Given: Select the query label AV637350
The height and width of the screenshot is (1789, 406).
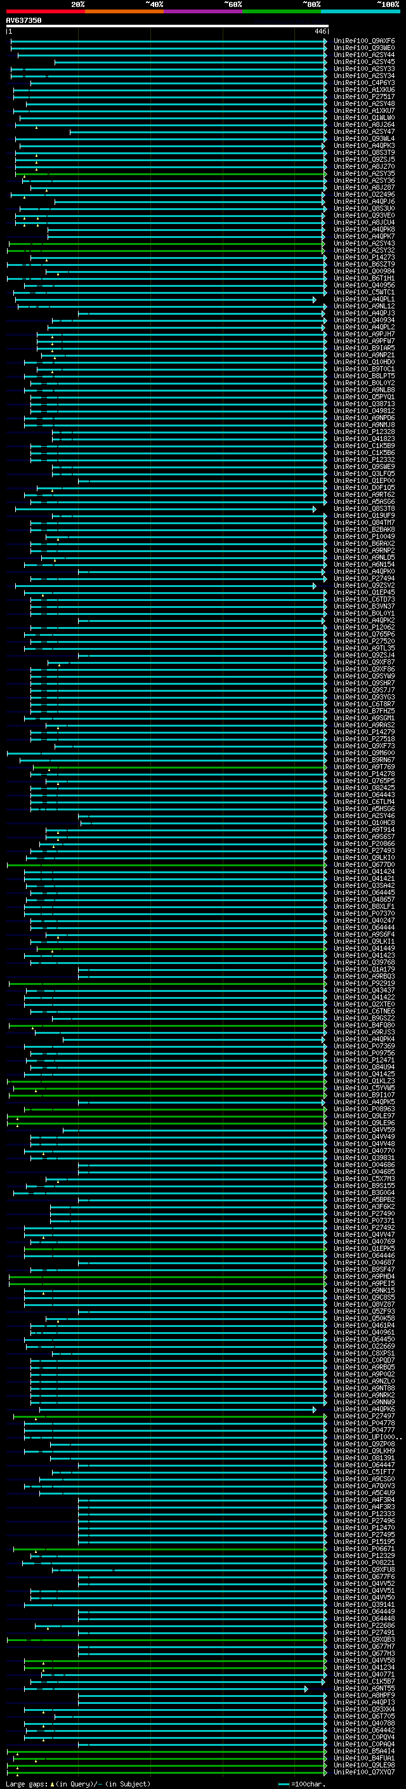Looking at the screenshot, I should pyautogui.click(x=23, y=21).
